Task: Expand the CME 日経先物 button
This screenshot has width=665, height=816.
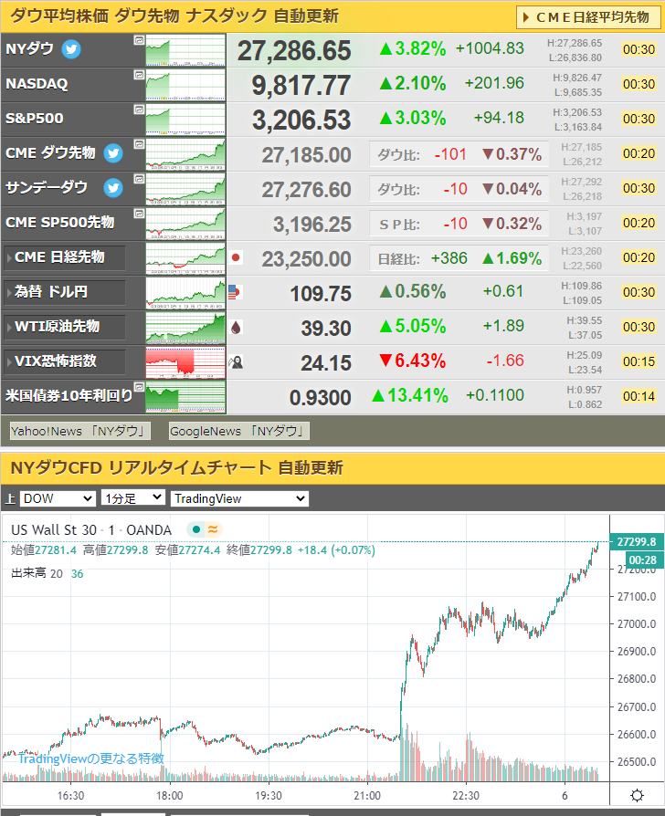Action: (x=65, y=257)
